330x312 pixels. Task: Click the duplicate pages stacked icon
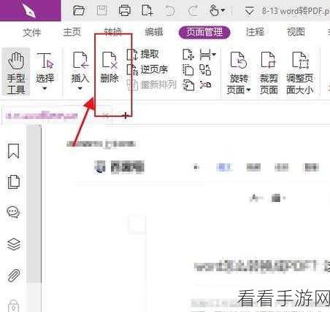188,70
